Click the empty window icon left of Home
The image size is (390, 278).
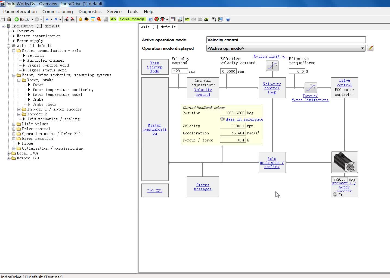3,19
